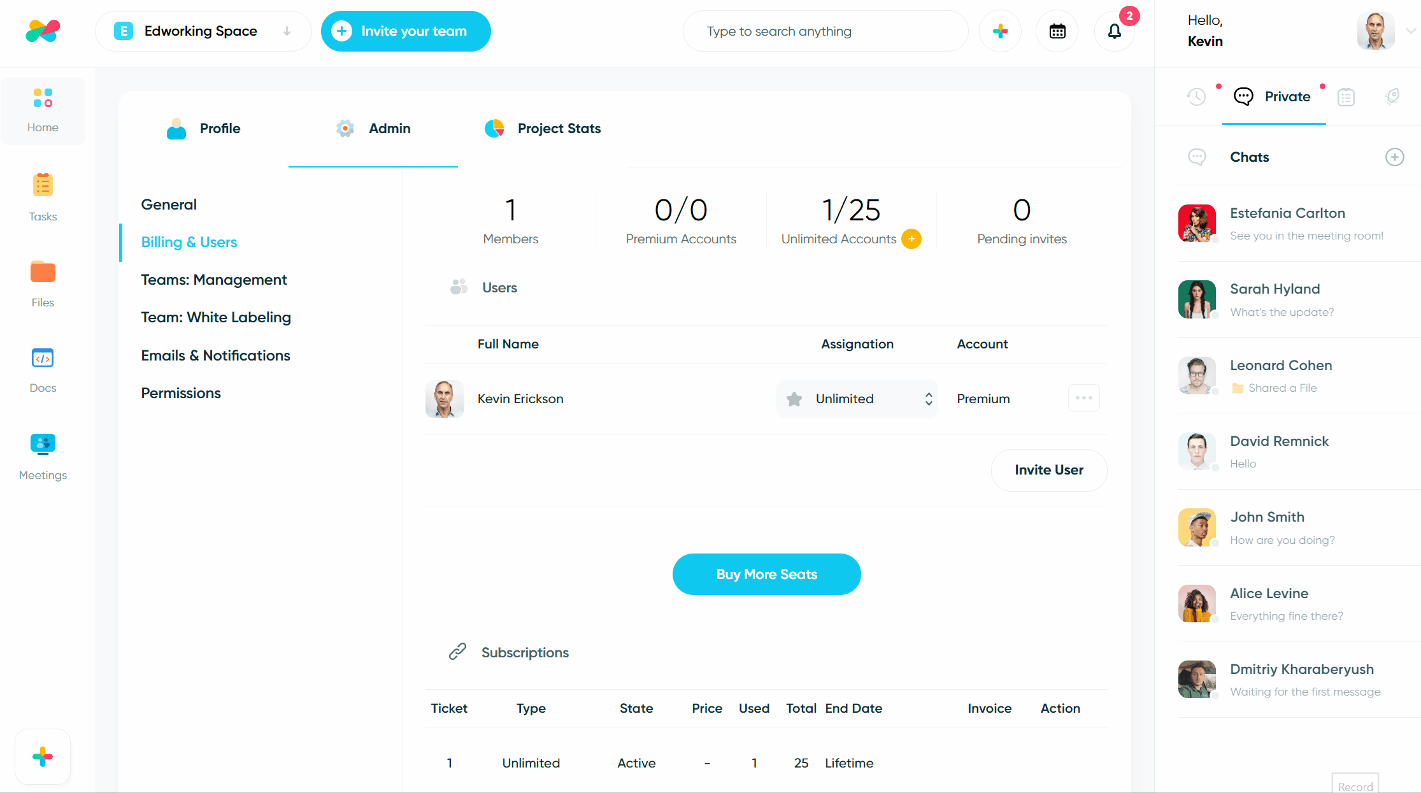The image size is (1421, 793).
Task: Open Meetings from the sidebar
Action: tap(43, 457)
